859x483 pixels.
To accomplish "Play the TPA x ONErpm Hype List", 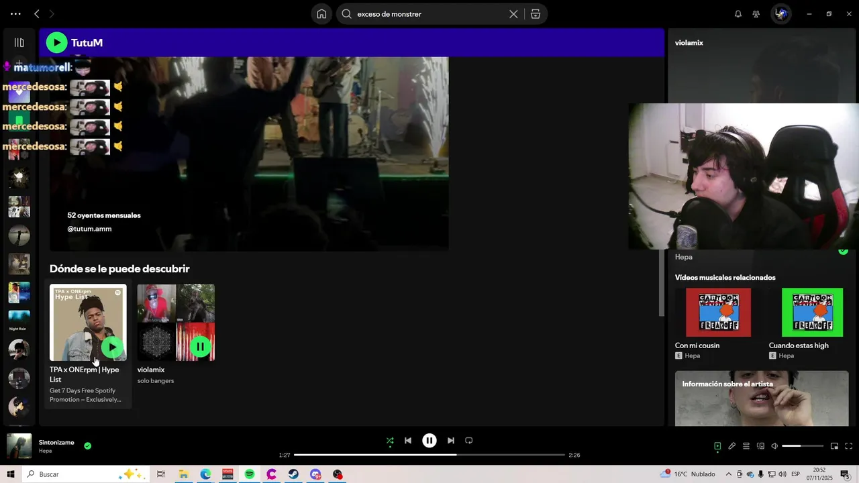I will [112, 347].
